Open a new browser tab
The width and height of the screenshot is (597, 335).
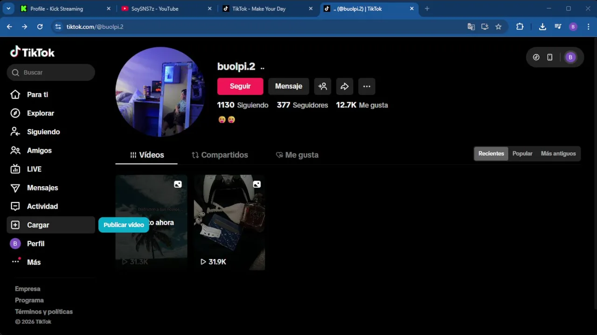(427, 8)
